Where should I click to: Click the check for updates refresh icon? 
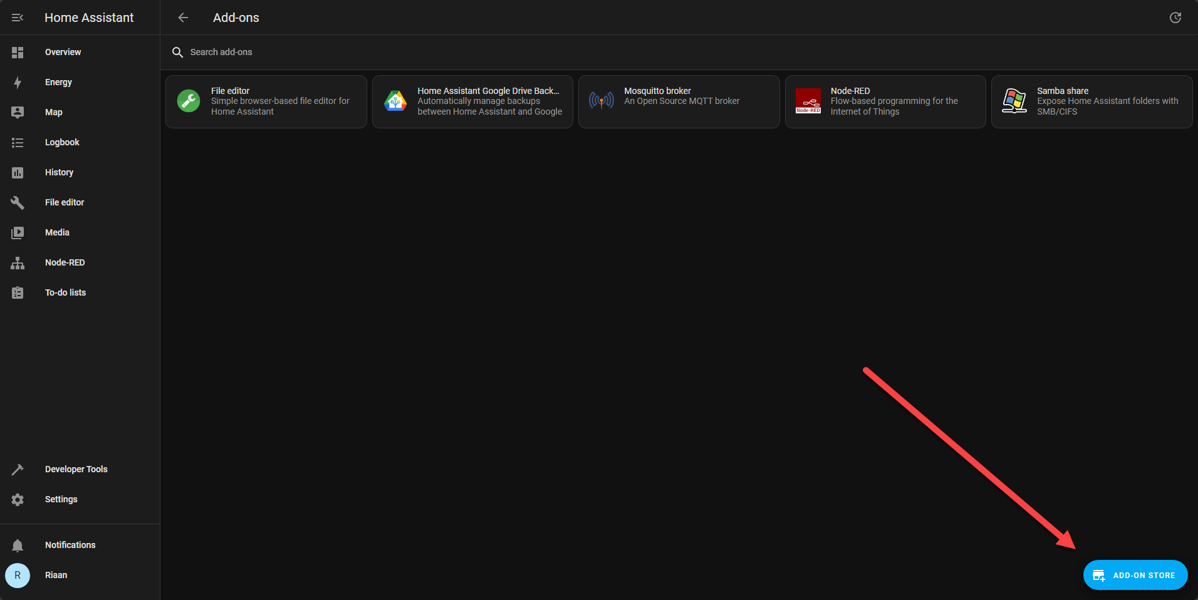coord(1175,18)
